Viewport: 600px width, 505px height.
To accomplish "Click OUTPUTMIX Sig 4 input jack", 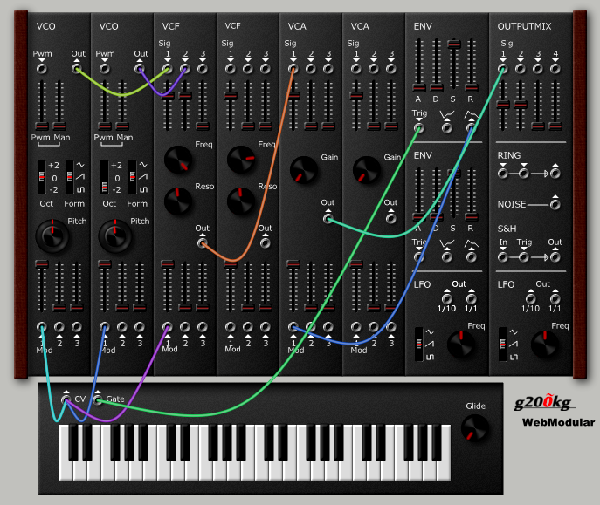I will [x=555, y=69].
